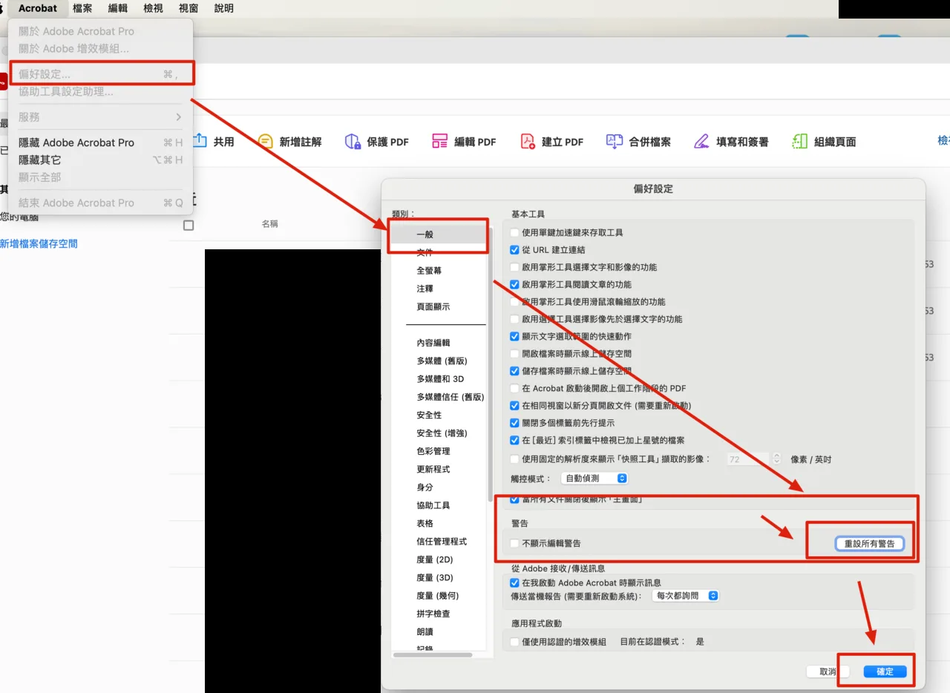The image size is (950, 693).
Task: Choose 偏好設定... from Acrobat menu
Action: pos(100,74)
